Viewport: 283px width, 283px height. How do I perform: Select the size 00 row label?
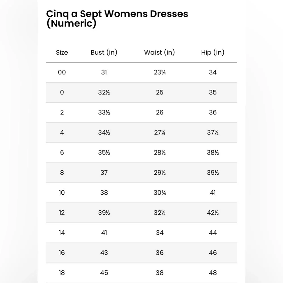[62, 72]
